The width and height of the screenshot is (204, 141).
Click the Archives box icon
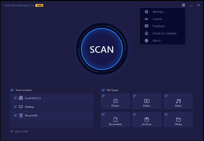(x=147, y=119)
